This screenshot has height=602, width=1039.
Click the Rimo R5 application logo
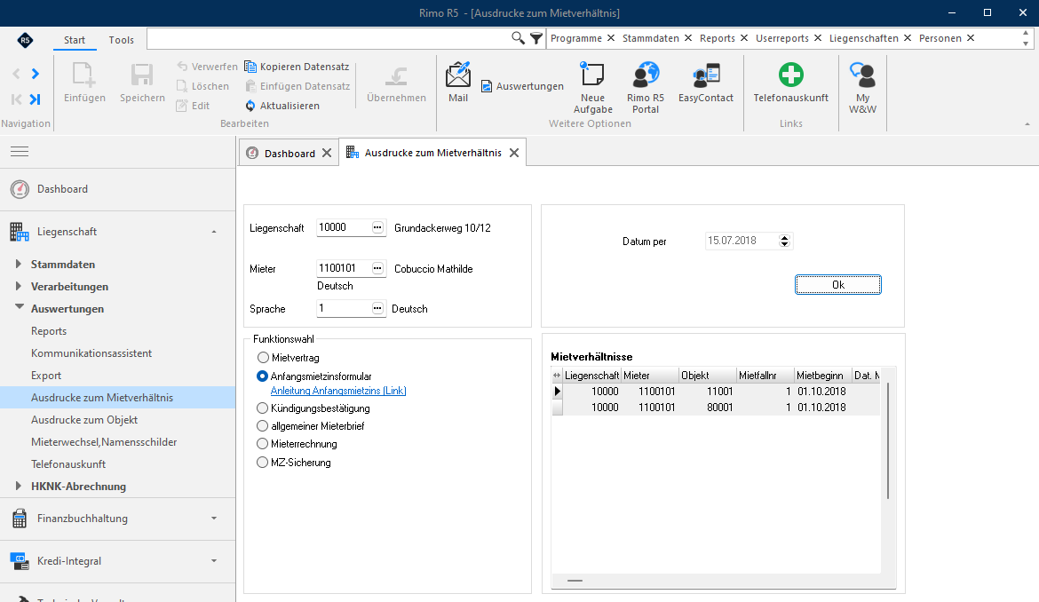coord(25,40)
